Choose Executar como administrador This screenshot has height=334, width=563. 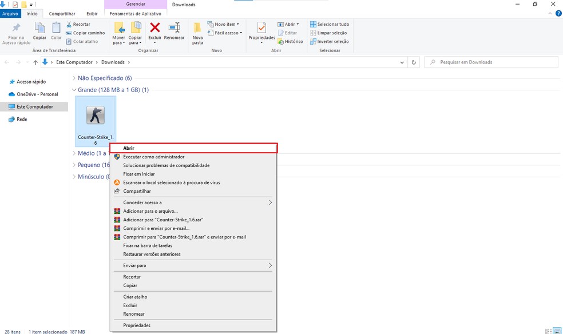153,157
